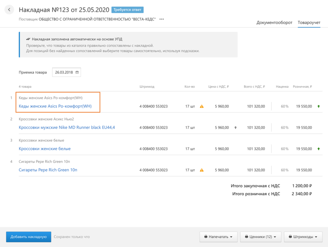Click the Требуется ответ status badge
Image resolution: width=328 pixels, height=247 pixels.
point(127,10)
